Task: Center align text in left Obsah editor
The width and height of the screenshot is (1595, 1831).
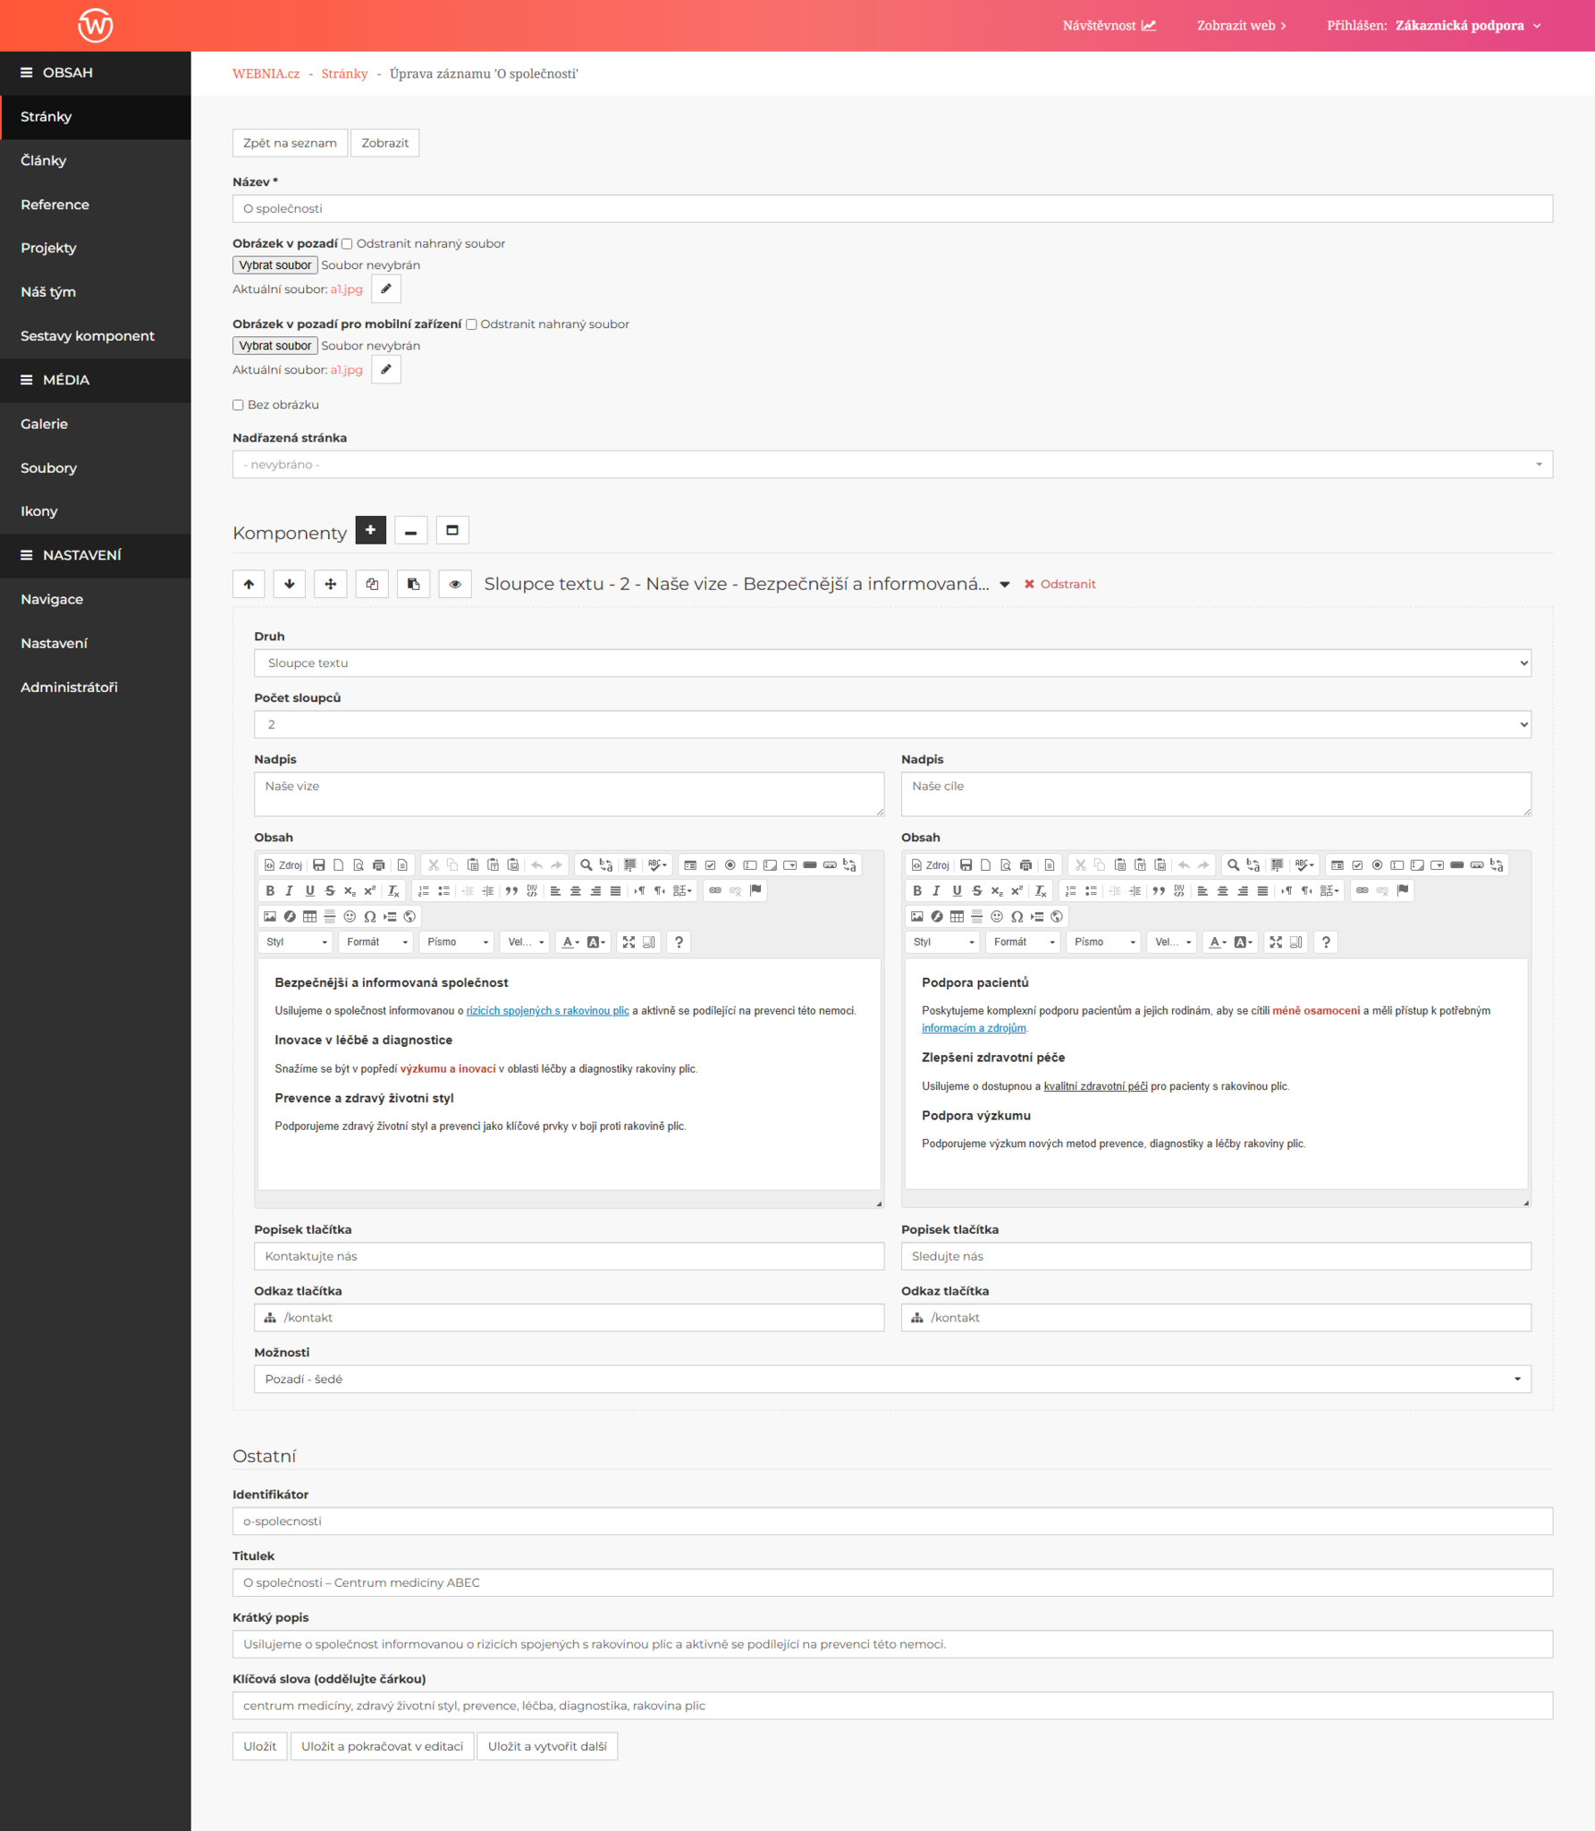Action: click(x=576, y=890)
